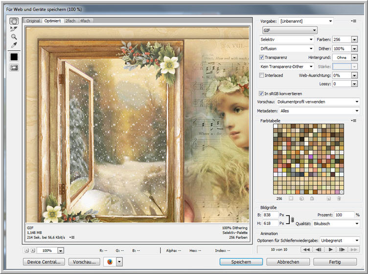Open the Selektiv color reduction dropdown

286,40
